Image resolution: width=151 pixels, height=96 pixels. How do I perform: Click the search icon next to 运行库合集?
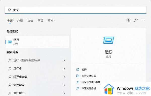pyautogui.click(x=10, y=77)
